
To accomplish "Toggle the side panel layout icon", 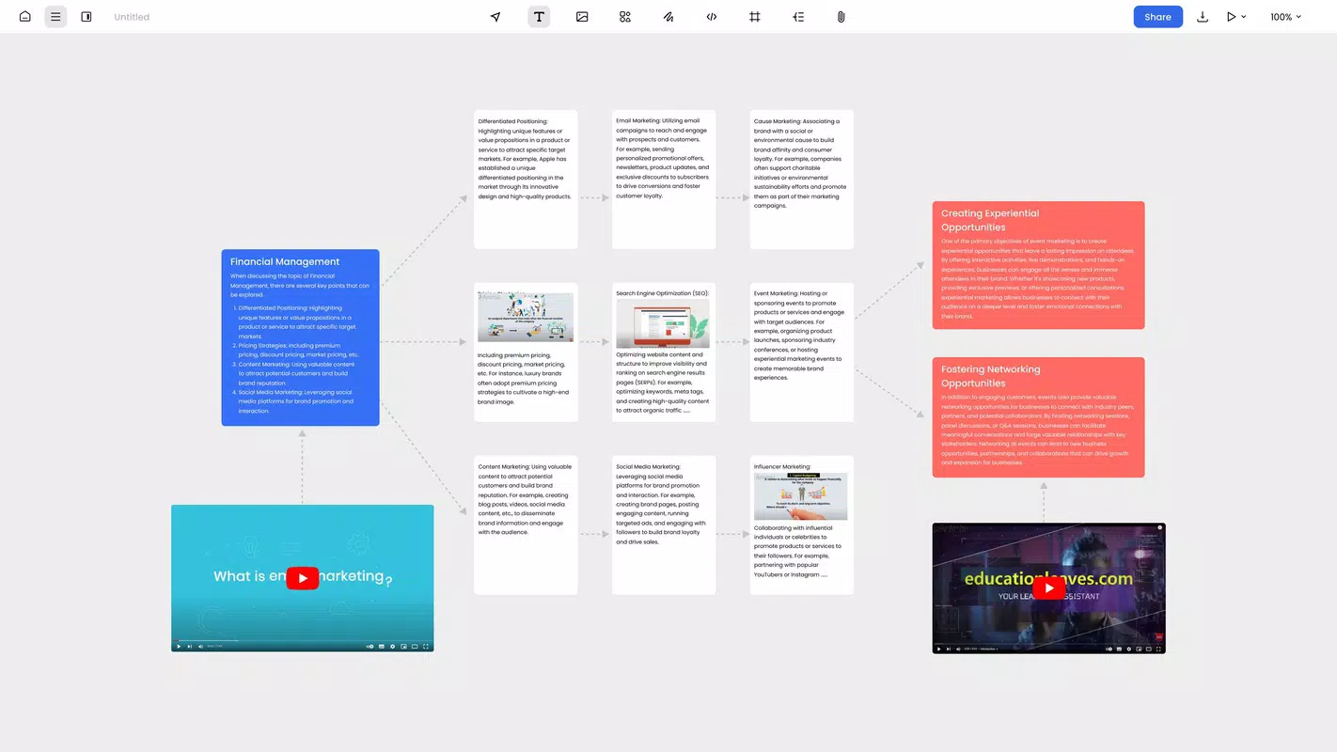I will point(87,17).
